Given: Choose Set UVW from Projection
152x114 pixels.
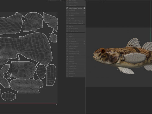Looking at the screenshot, I should pyautogui.click(x=76, y=8).
